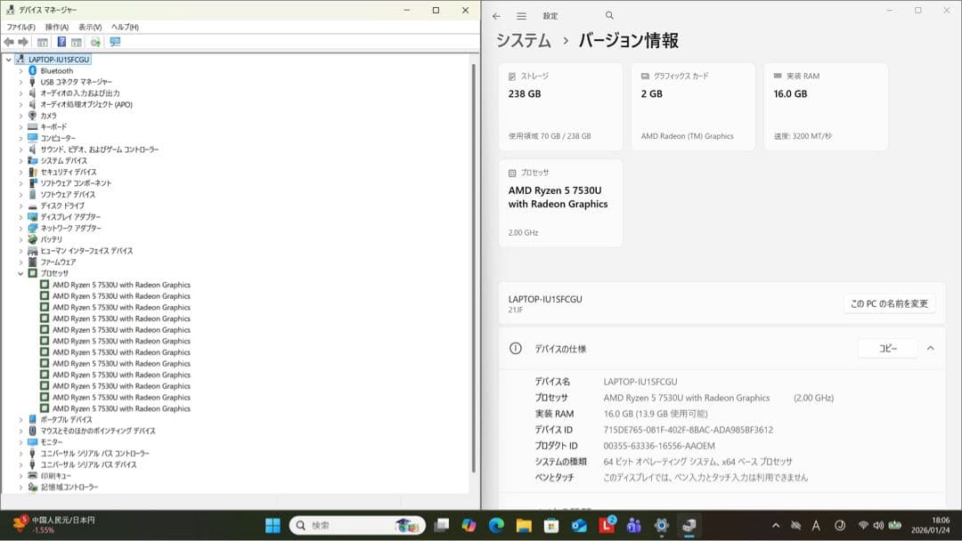The image size is (962, 541).
Task: Select the Properties icon in Device Manager toolbar
Action: pos(76,41)
